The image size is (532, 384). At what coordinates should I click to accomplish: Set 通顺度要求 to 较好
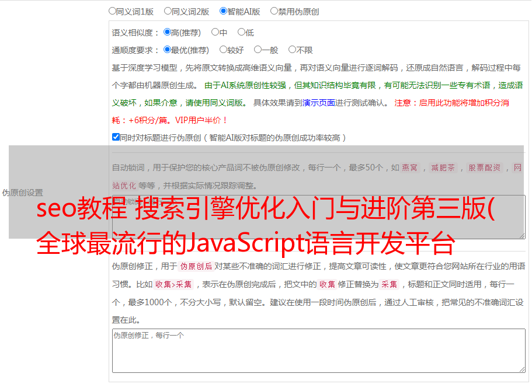223,50
